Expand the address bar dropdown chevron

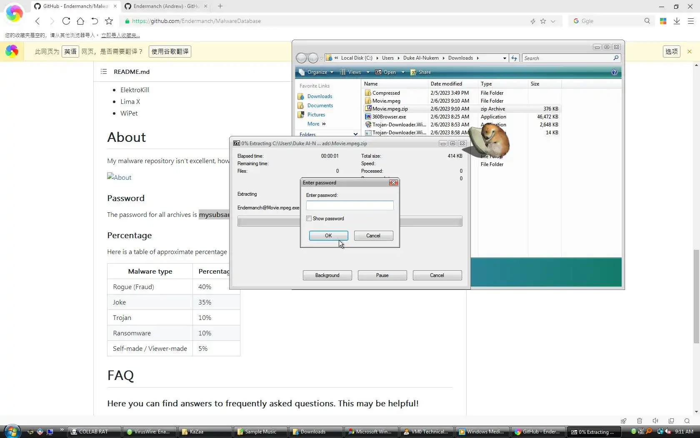(553, 21)
